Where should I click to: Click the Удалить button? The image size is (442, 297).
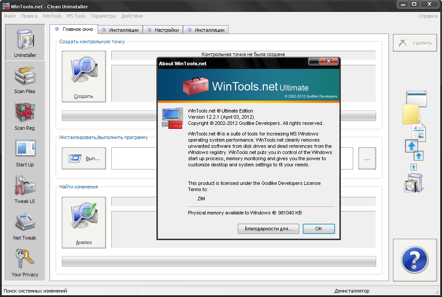415,43
